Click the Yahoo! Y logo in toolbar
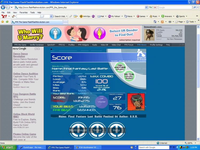Image resolution: width=200 pixels, height=150 pixels. coord(4,16)
